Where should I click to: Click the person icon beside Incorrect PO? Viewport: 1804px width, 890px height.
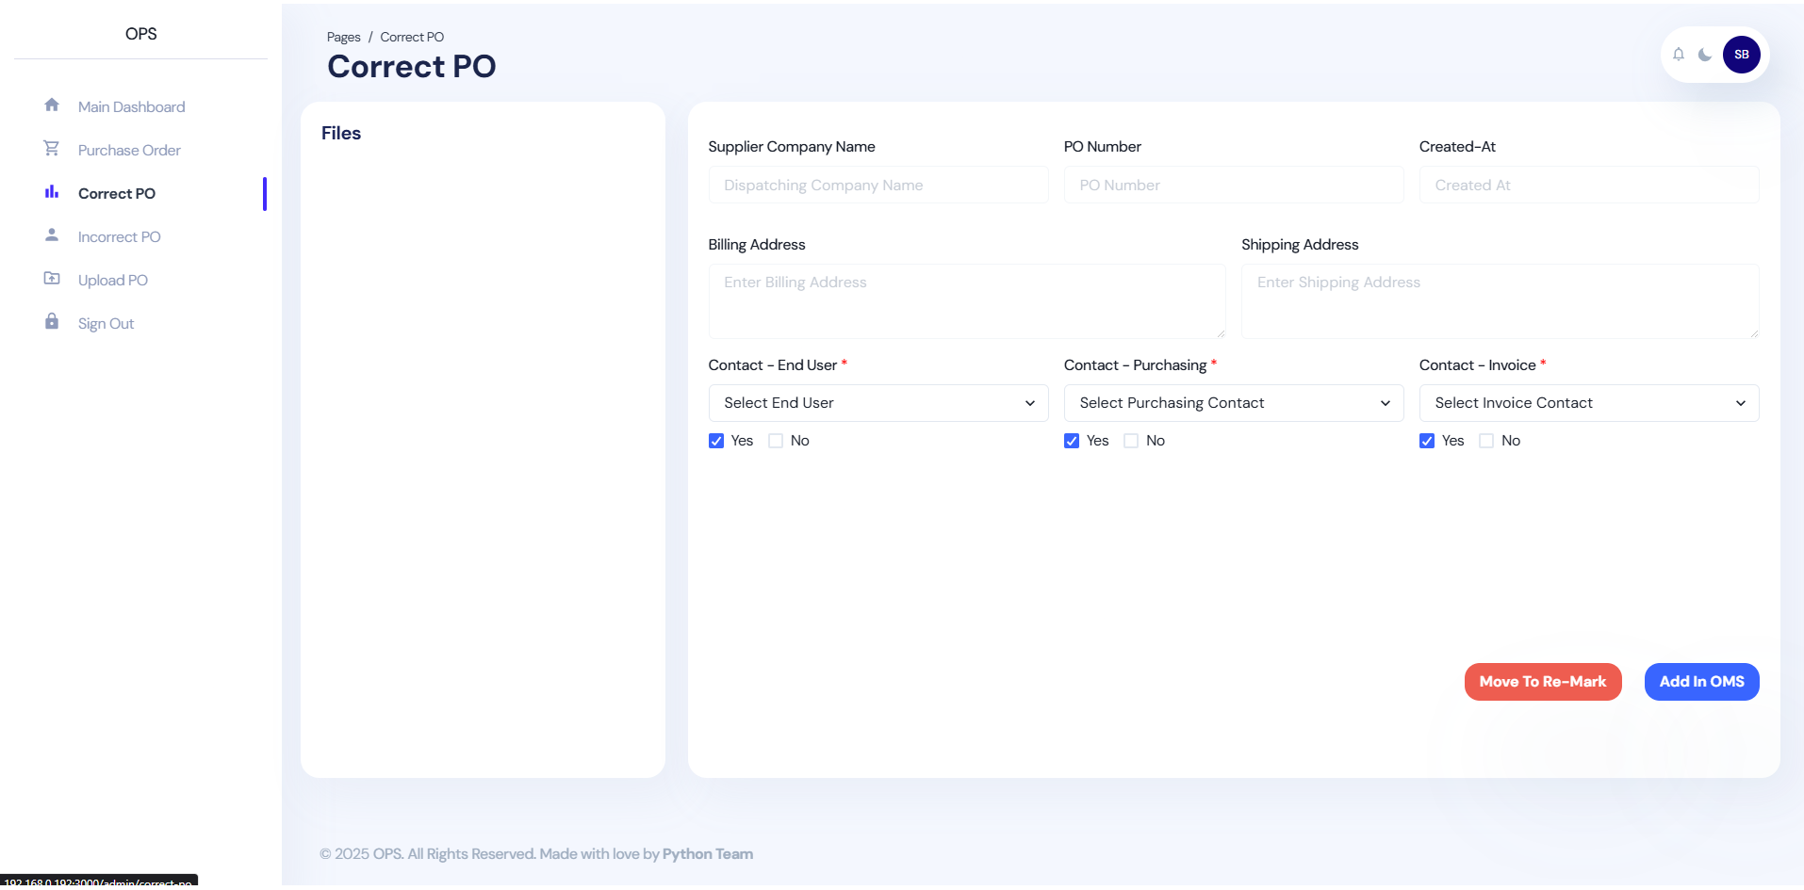(x=52, y=235)
